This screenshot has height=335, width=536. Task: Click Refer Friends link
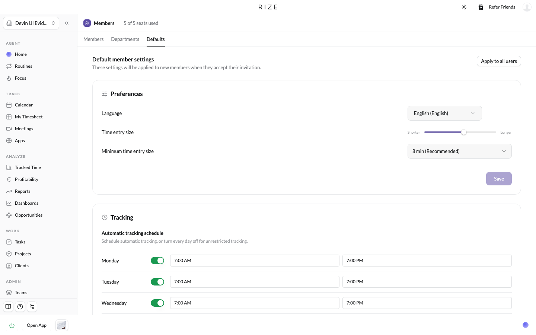(x=502, y=7)
